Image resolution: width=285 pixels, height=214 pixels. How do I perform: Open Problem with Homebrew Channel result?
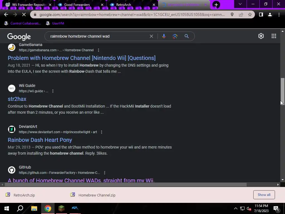click(82, 58)
